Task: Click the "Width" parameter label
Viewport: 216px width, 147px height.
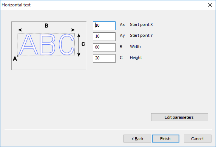Action: click(x=135, y=47)
